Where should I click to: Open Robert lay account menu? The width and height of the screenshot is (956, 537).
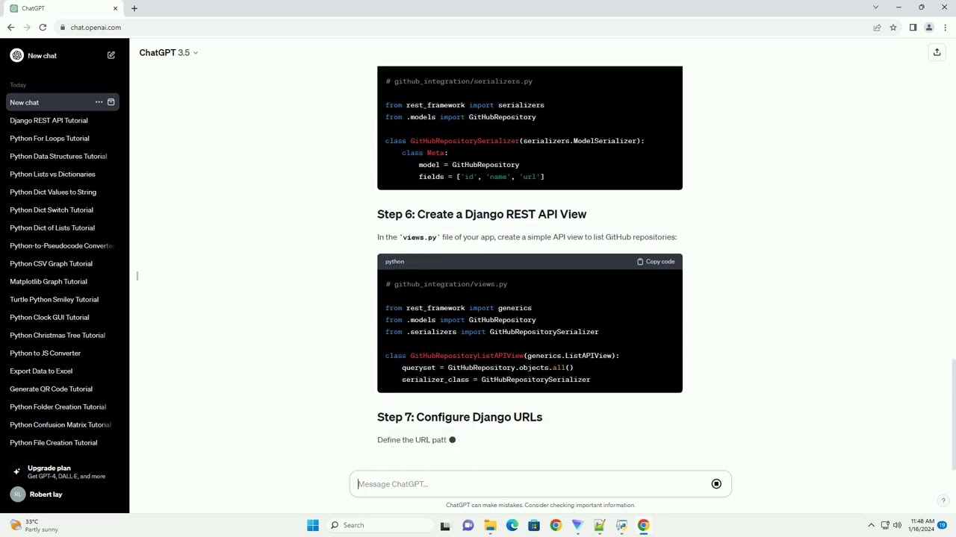(64, 494)
